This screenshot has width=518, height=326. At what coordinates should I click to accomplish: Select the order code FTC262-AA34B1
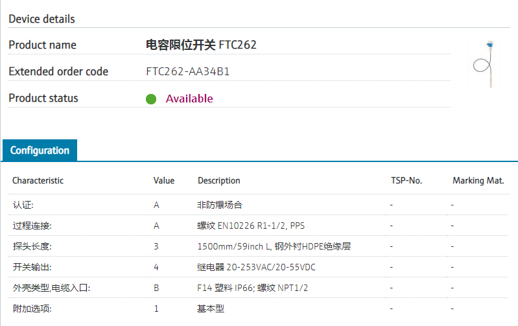(188, 71)
